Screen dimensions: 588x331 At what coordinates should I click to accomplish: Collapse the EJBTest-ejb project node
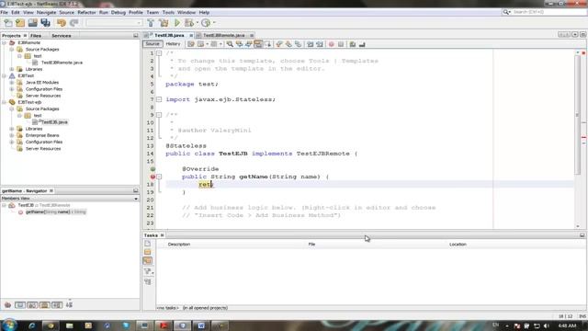pyautogui.click(x=4, y=102)
